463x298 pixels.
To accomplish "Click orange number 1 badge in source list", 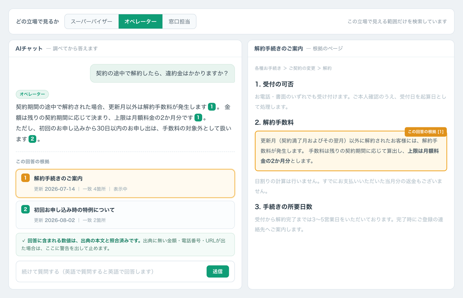I will 25,178.
